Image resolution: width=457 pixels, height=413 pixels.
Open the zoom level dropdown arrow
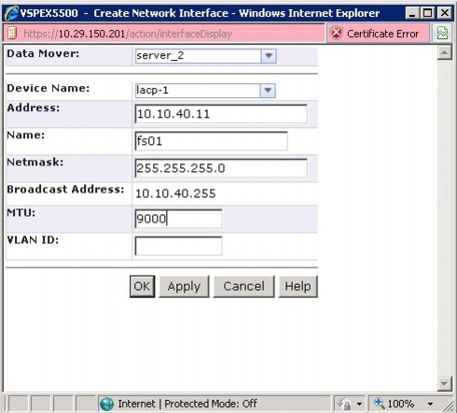pos(430,405)
